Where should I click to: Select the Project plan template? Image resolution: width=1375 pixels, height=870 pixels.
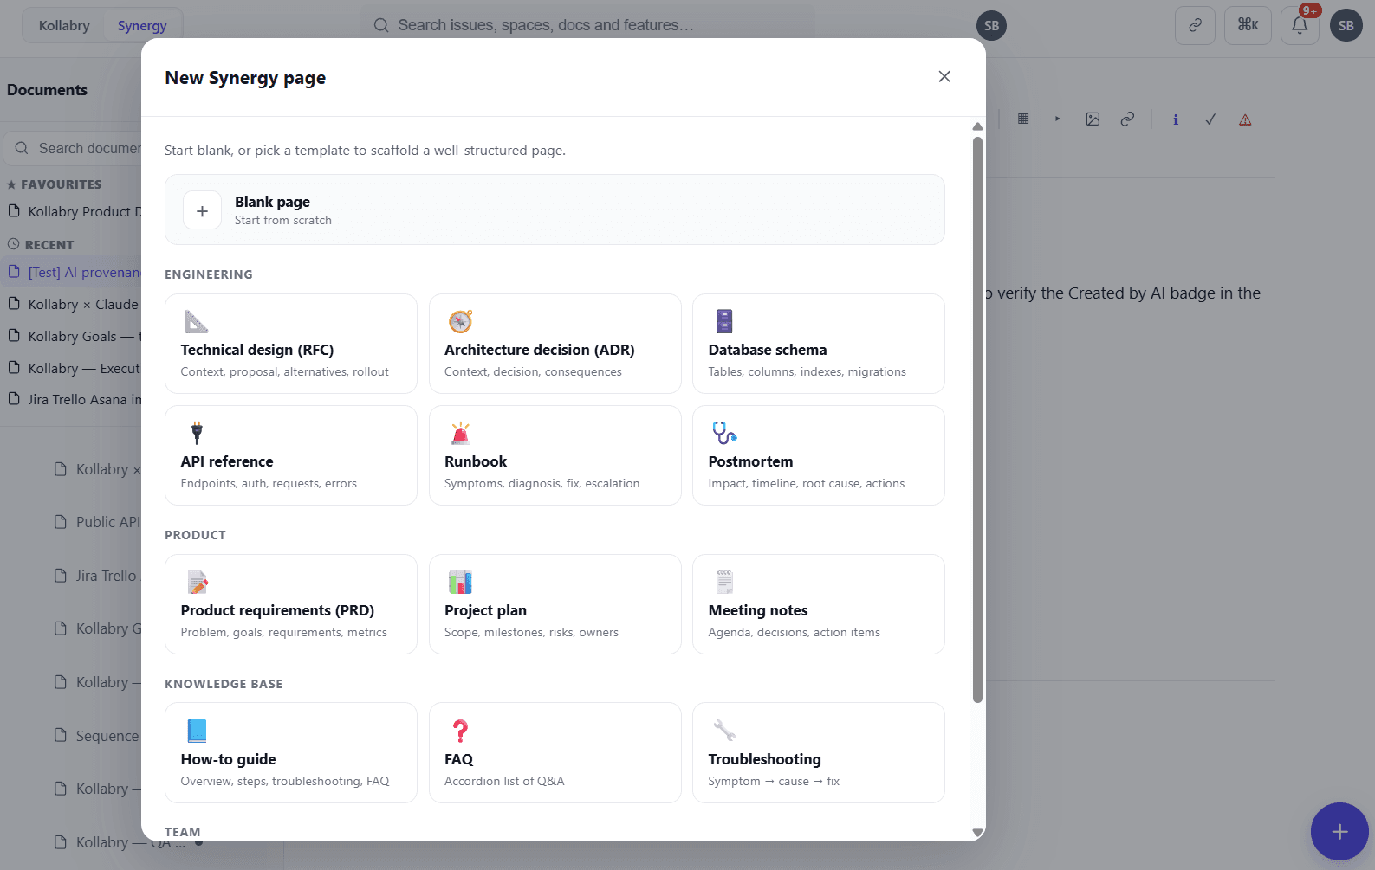pyautogui.click(x=555, y=604)
